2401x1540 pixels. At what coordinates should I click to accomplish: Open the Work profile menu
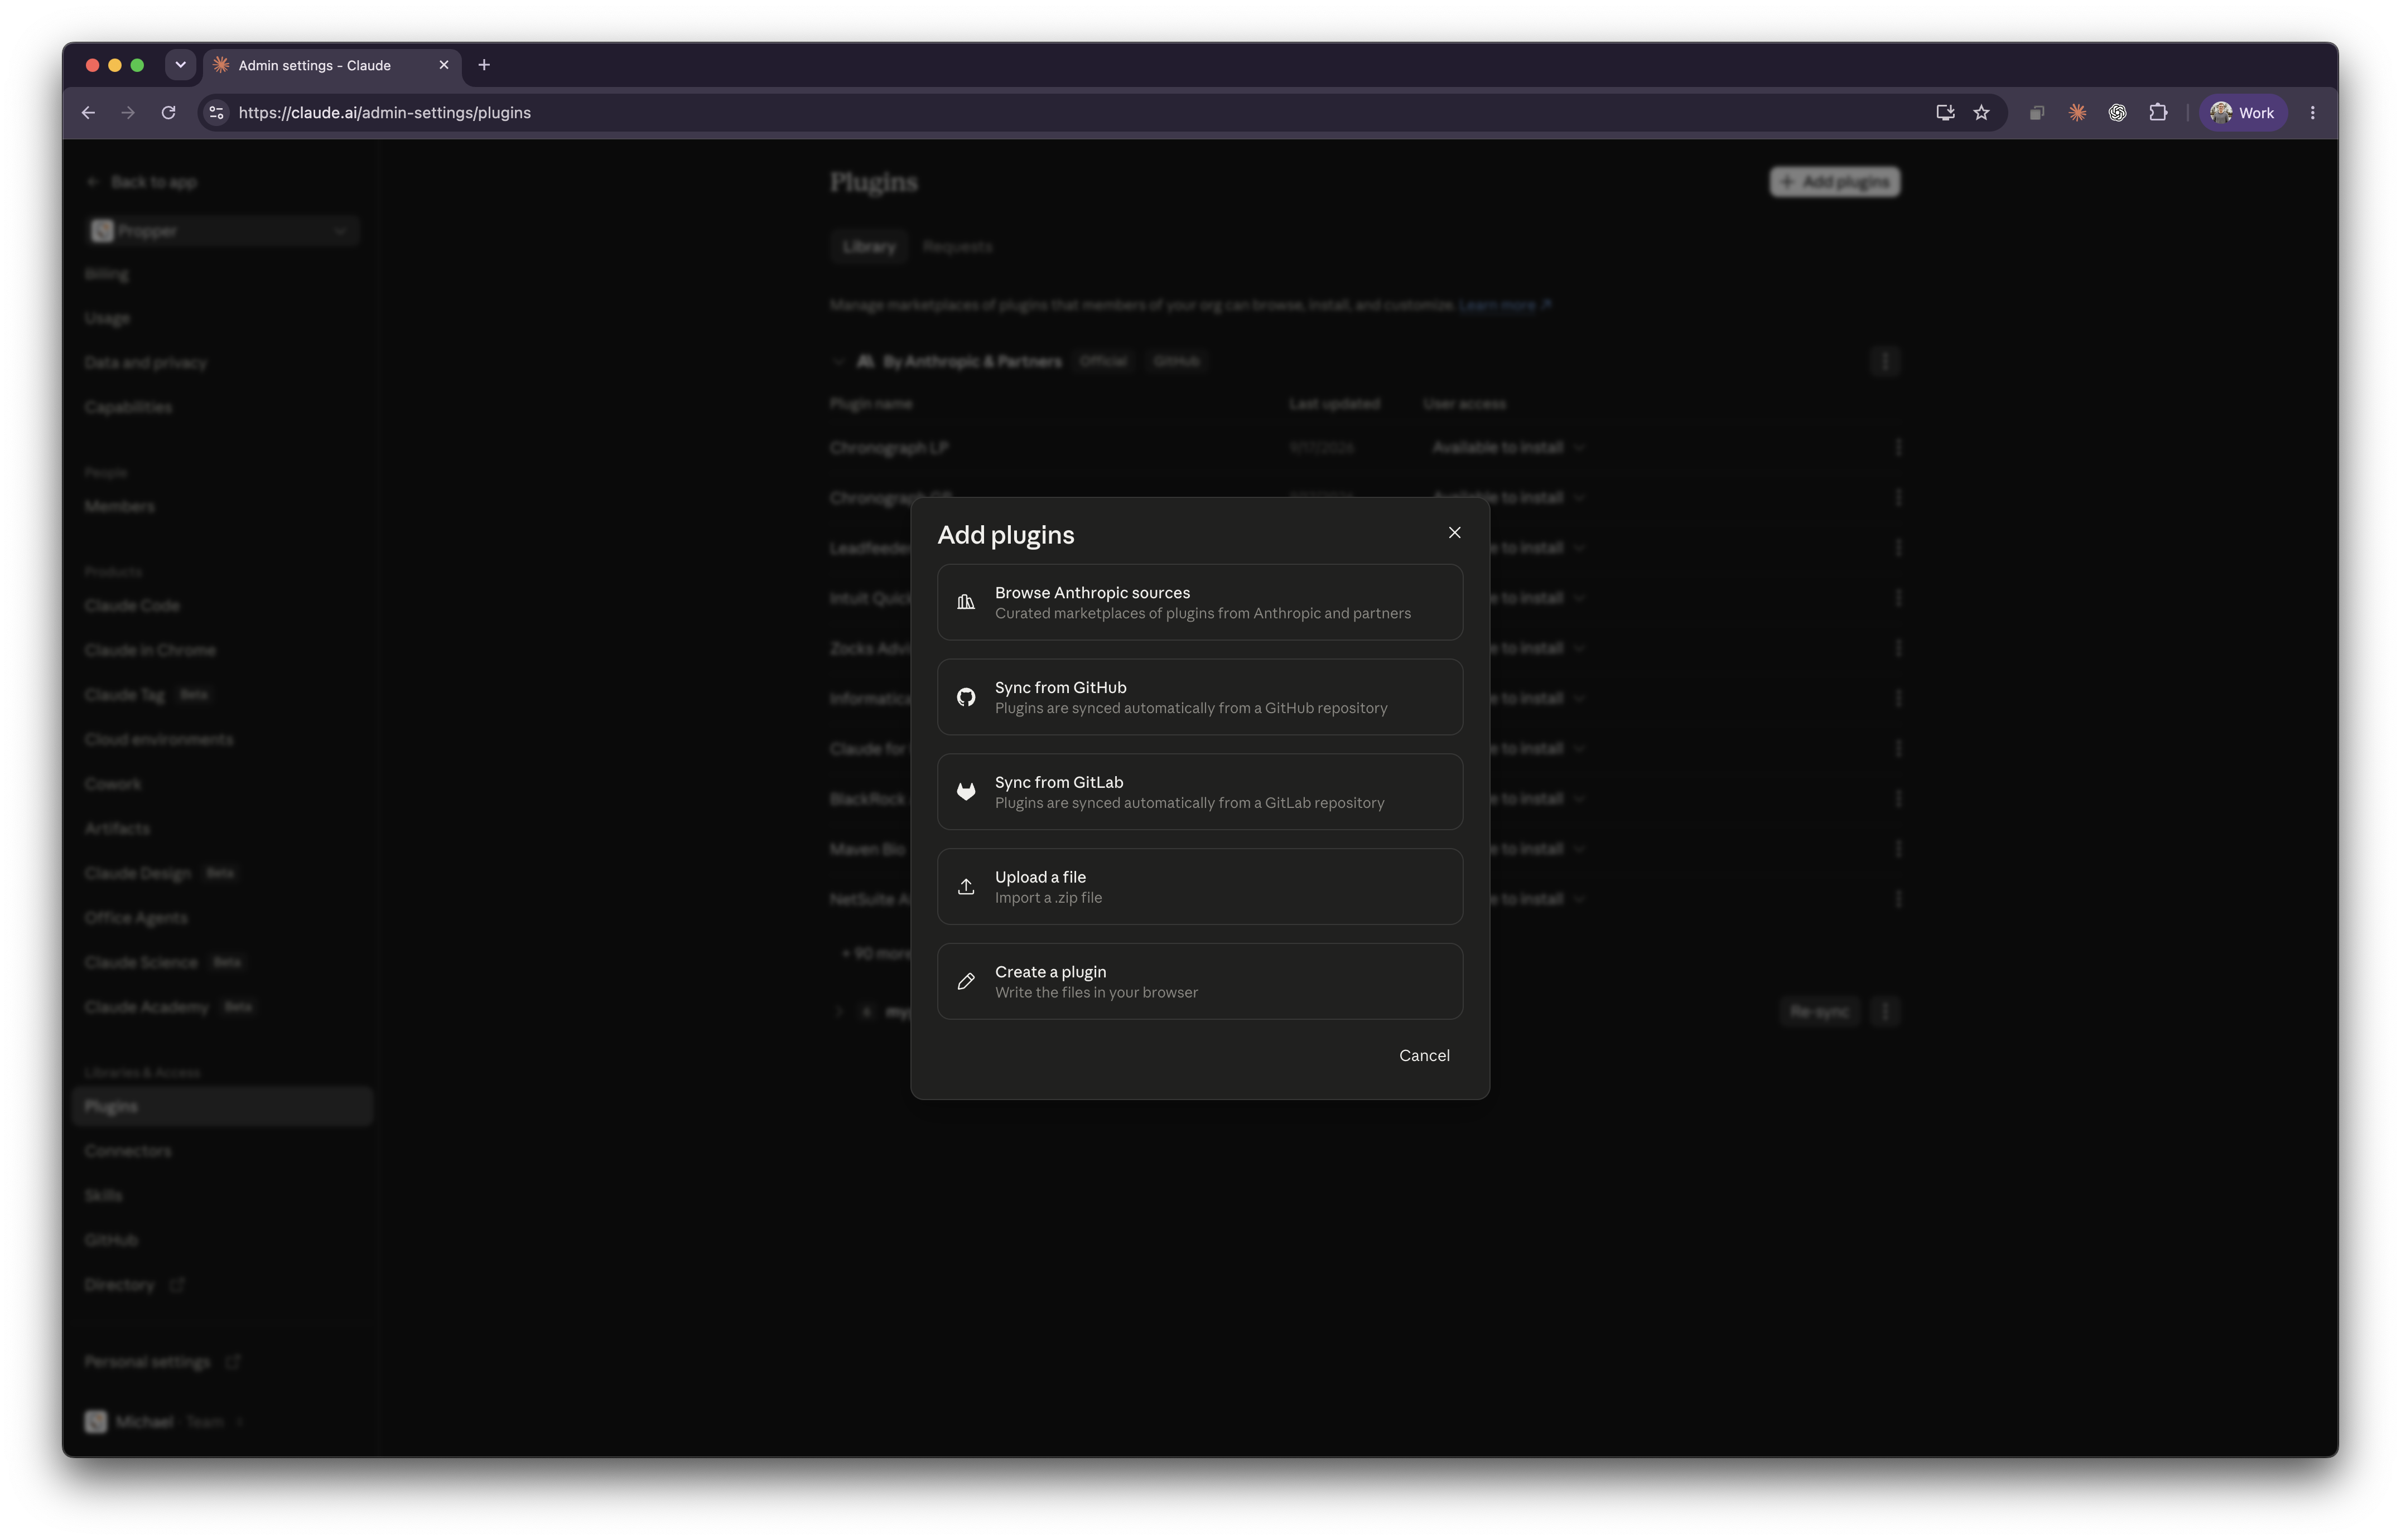[x=2242, y=113]
